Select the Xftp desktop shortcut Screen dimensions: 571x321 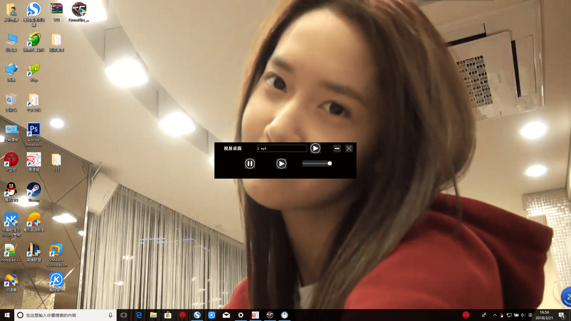point(34,73)
